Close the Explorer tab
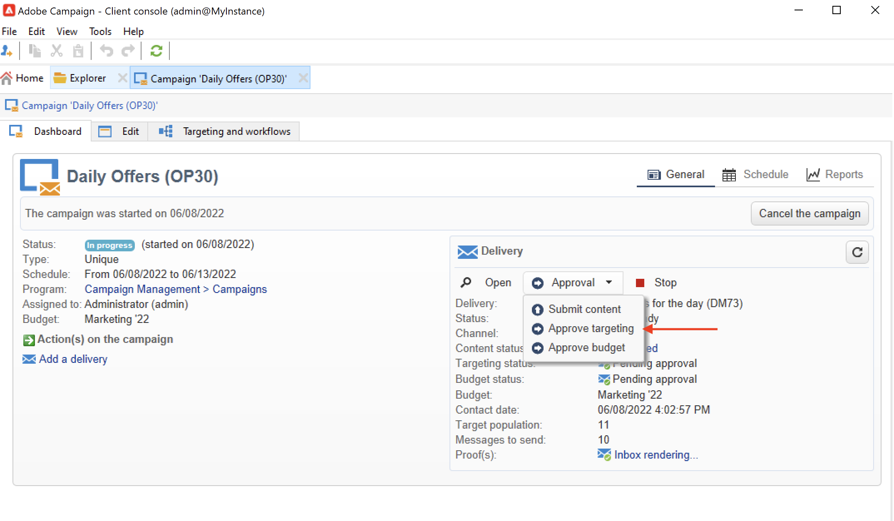The image size is (894, 521). point(122,78)
